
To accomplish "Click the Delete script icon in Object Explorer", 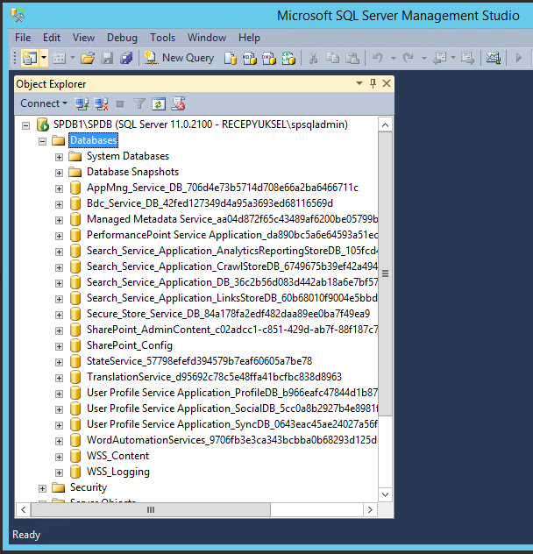I will tap(178, 103).
